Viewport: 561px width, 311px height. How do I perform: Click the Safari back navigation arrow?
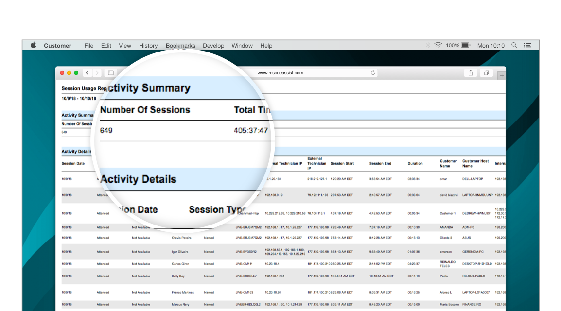[87, 73]
